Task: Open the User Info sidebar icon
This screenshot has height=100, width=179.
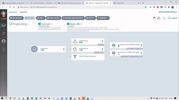Action: [x=4, y=41]
